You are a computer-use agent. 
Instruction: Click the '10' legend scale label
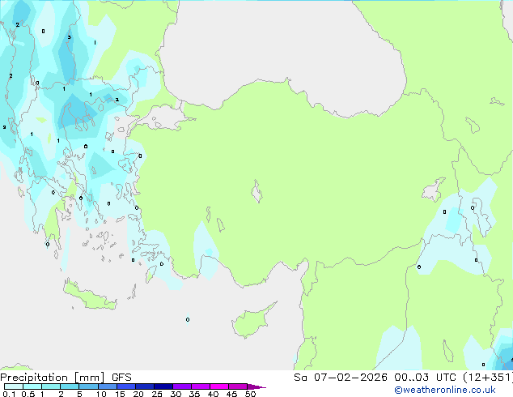pos(101,394)
